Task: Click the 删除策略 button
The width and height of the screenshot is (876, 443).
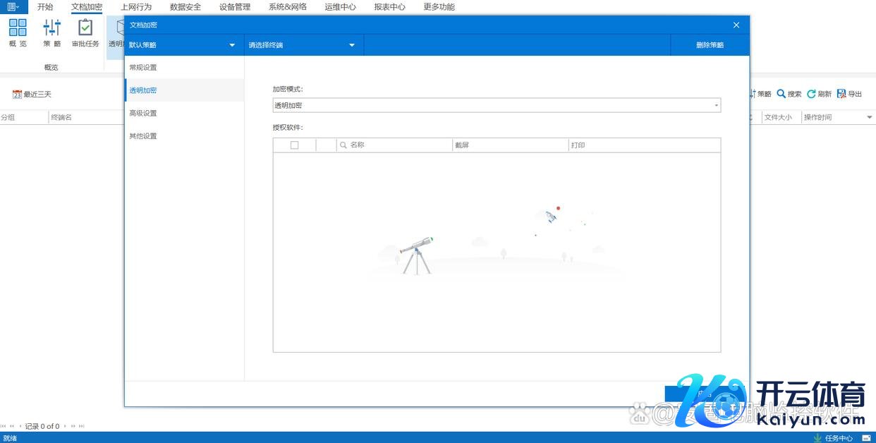Action: [x=710, y=45]
